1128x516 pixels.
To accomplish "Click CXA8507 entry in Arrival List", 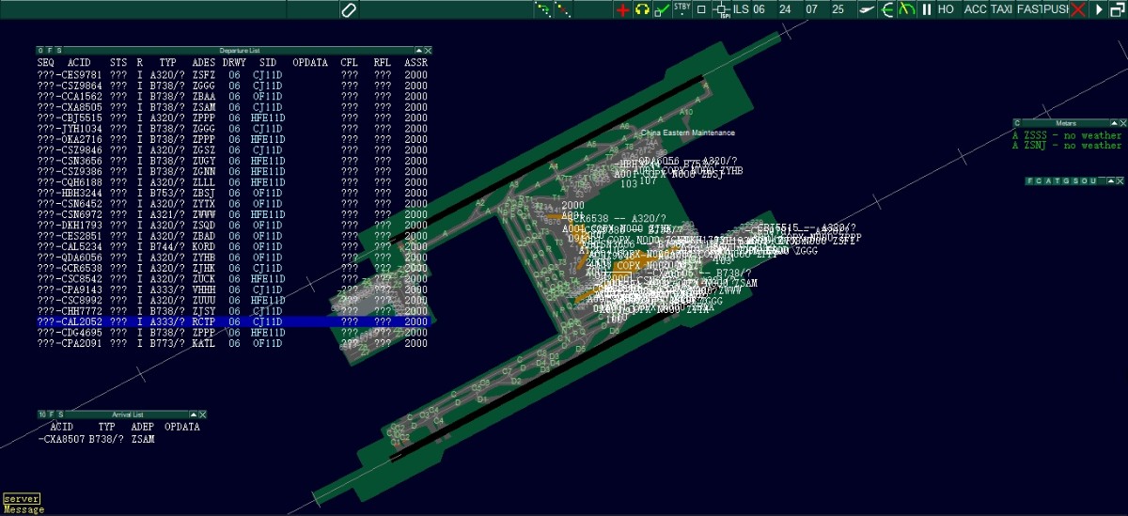I will (62, 439).
